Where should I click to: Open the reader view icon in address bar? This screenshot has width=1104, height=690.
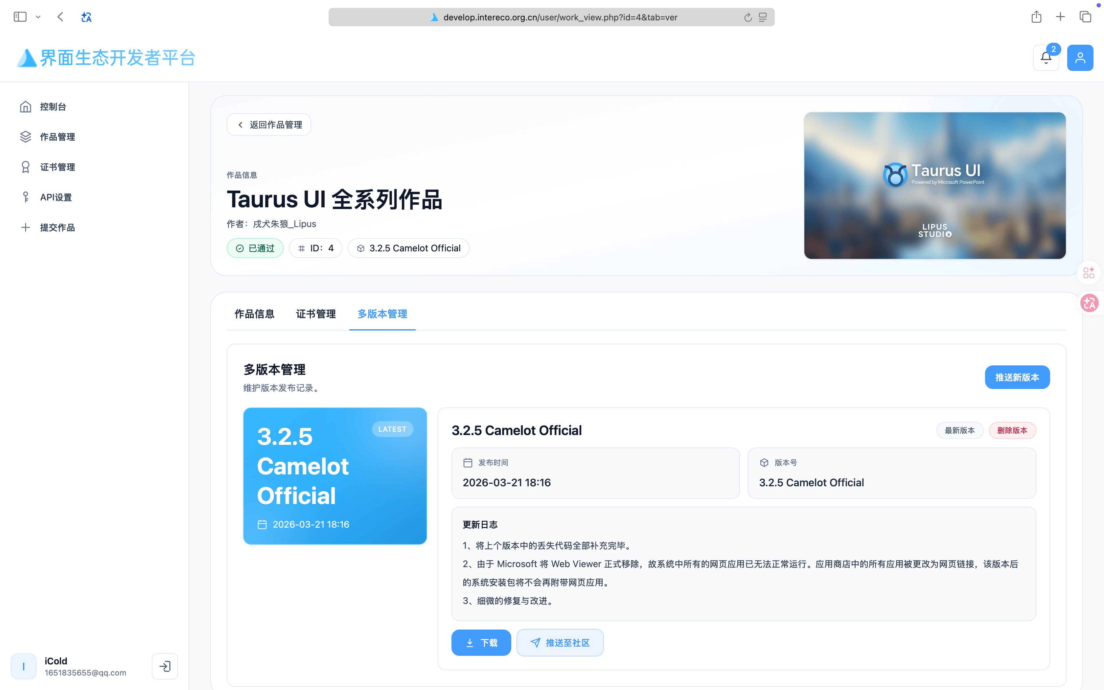pyautogui.click(x=763, y=17)
